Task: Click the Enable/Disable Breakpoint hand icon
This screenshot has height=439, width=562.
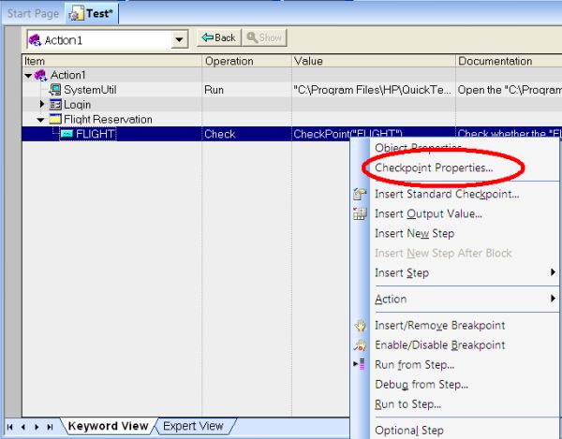Action: click(x=361, y=344)
